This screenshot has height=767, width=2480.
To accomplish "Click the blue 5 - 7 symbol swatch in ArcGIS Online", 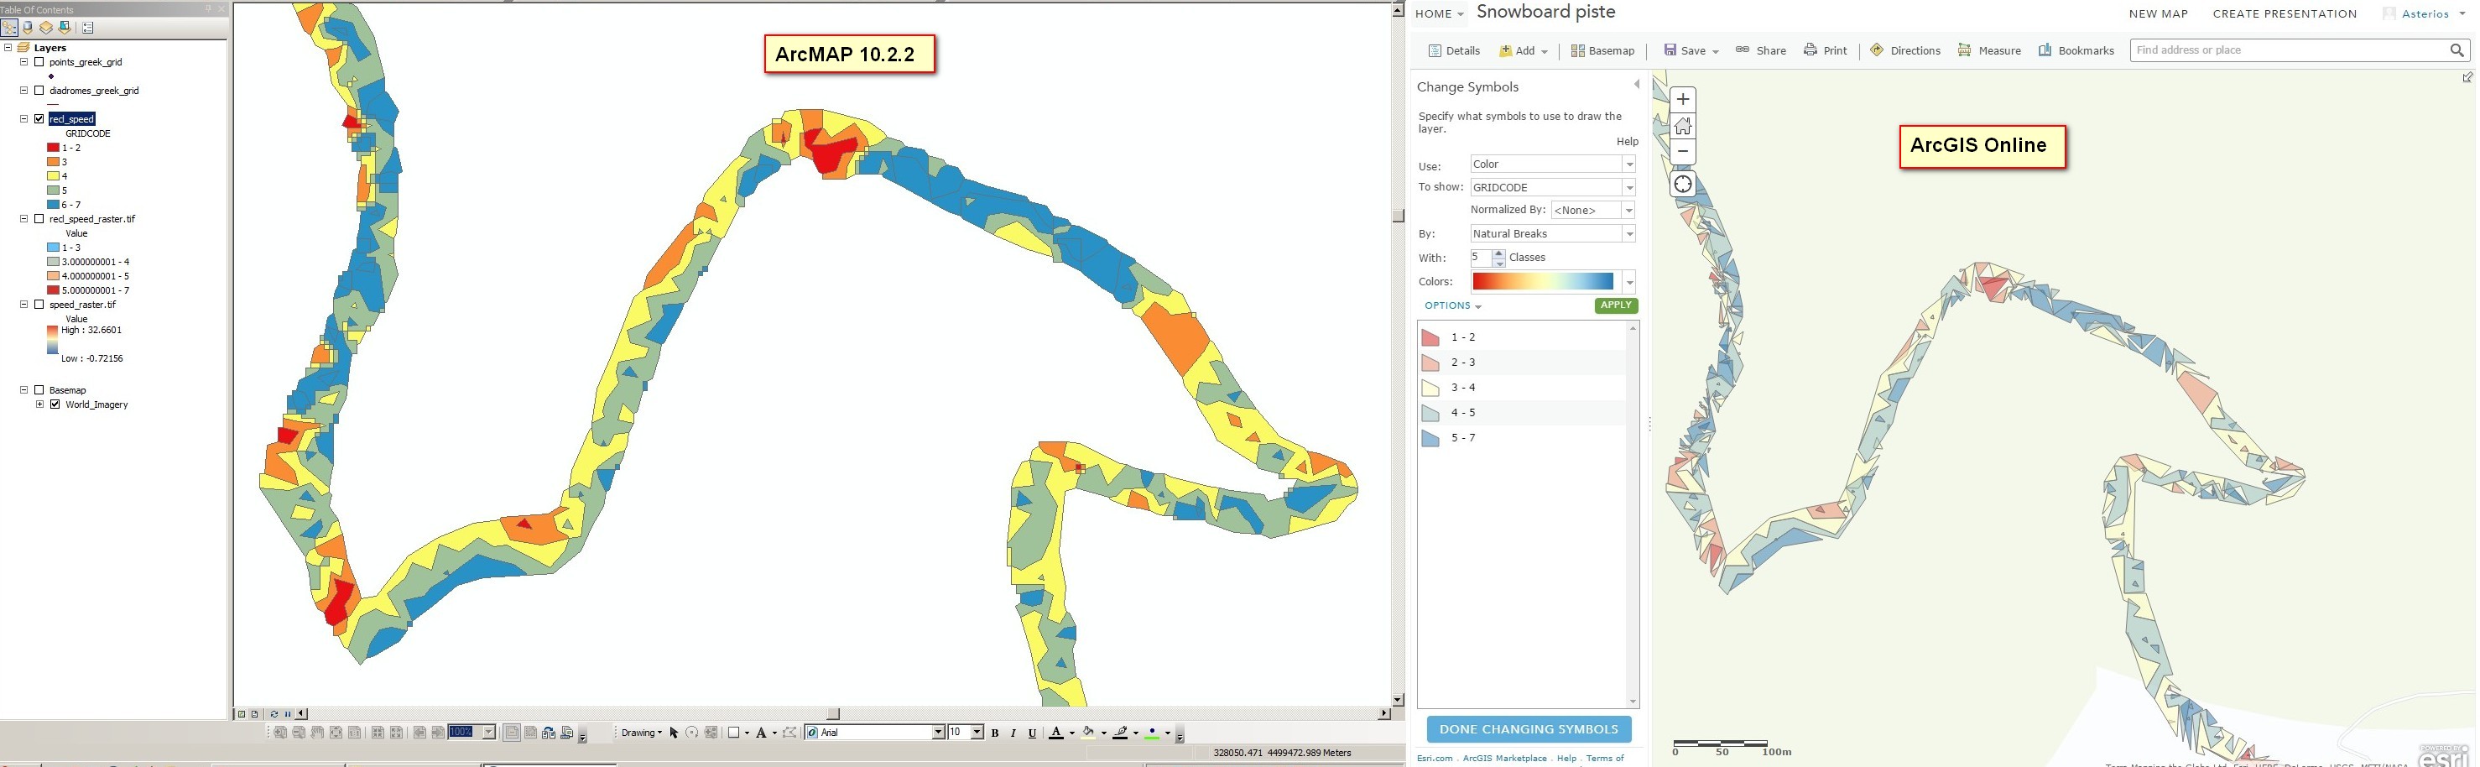I will click(1430, 438).
